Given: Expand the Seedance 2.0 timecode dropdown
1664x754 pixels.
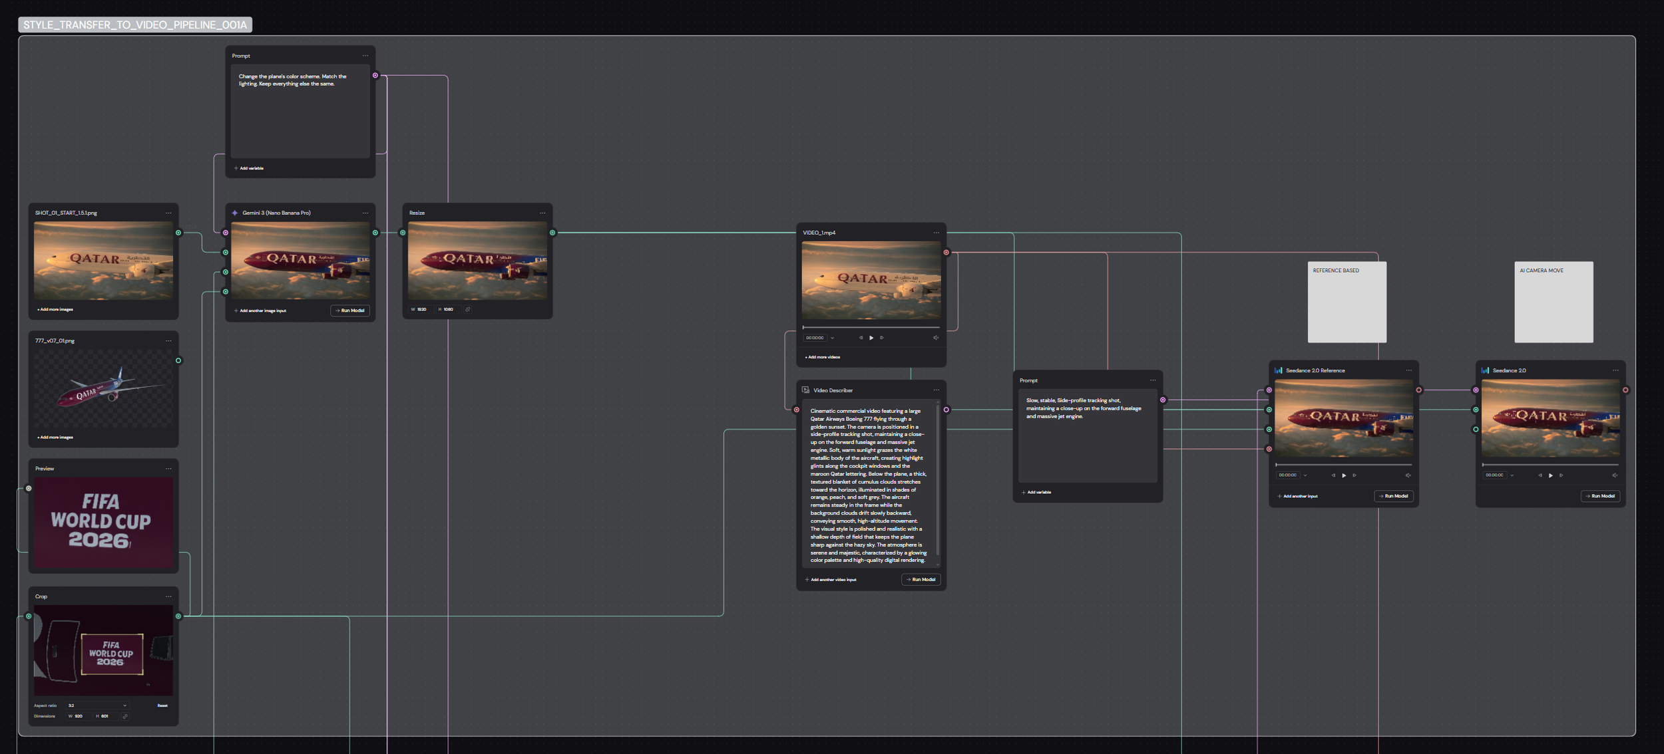Looking at the screenshot, I should click(1512, 475).
